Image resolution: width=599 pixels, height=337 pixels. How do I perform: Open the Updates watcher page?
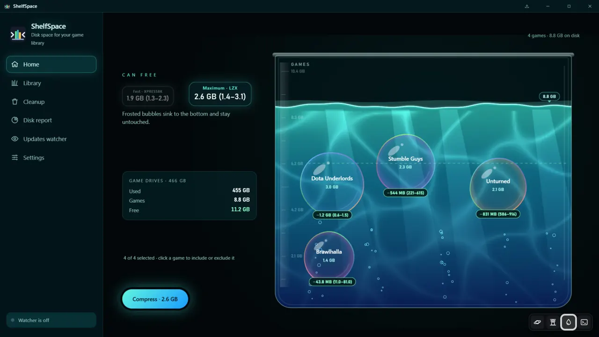pos(51,139)
